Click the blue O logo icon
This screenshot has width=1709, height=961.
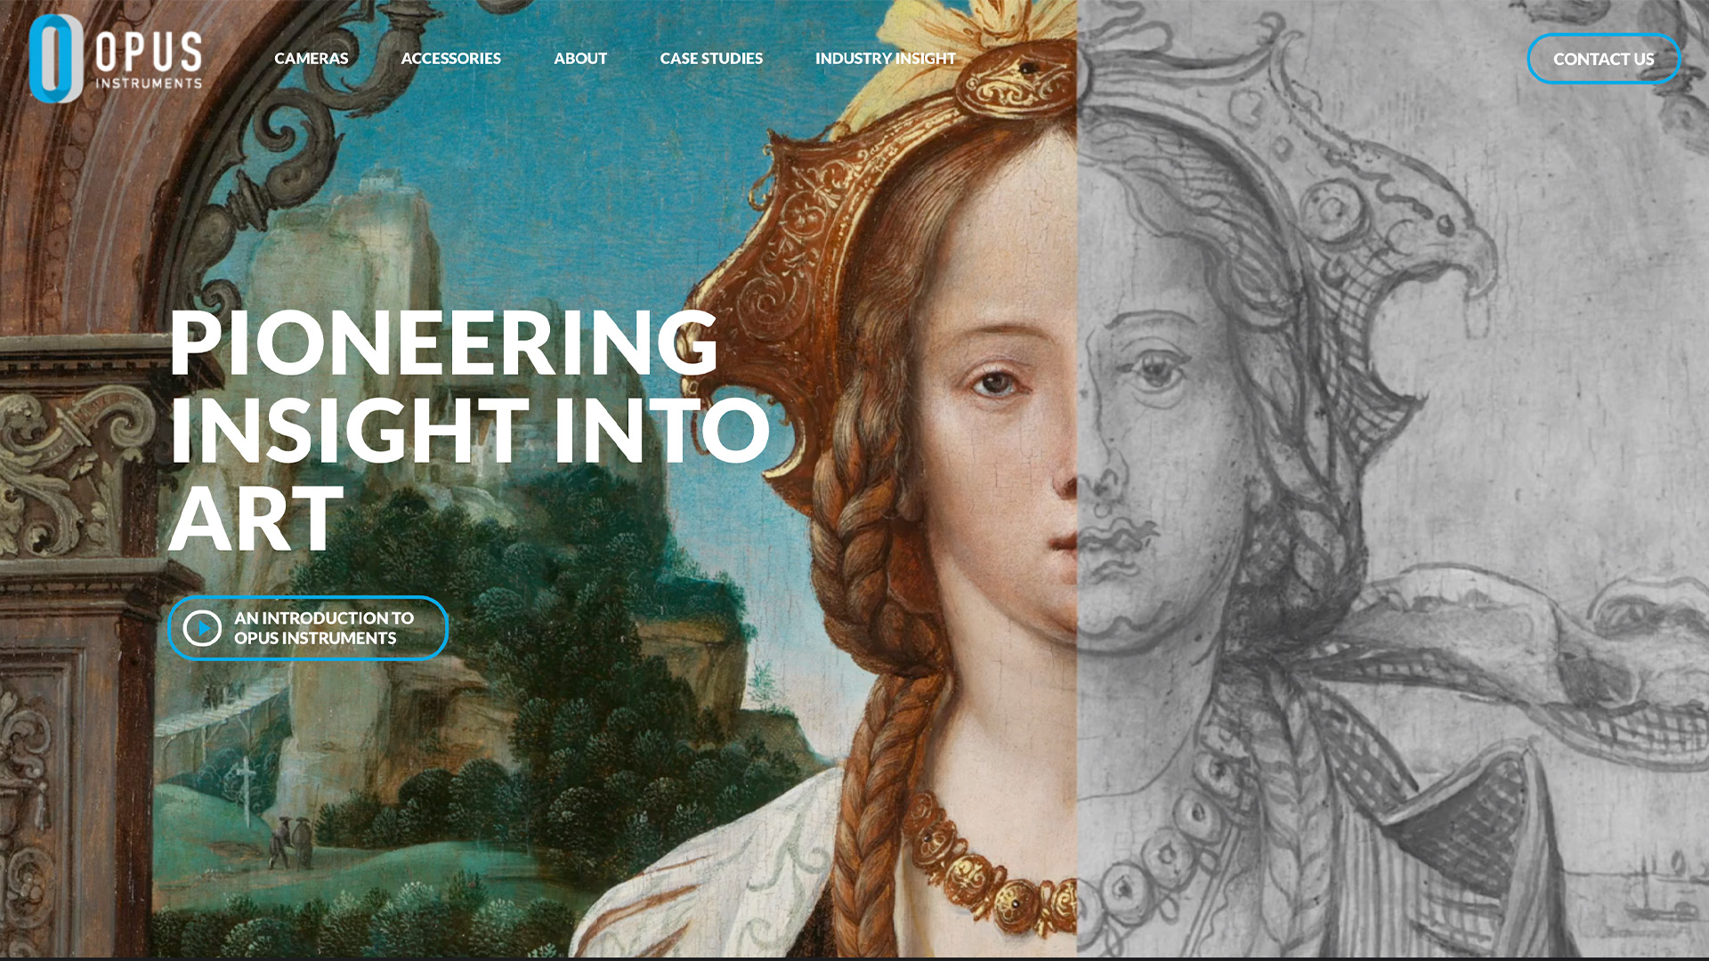[56, 59]
